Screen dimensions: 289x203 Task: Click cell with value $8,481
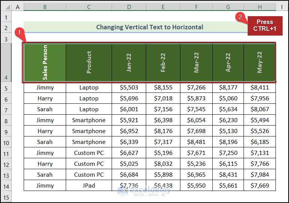(196, 142)
